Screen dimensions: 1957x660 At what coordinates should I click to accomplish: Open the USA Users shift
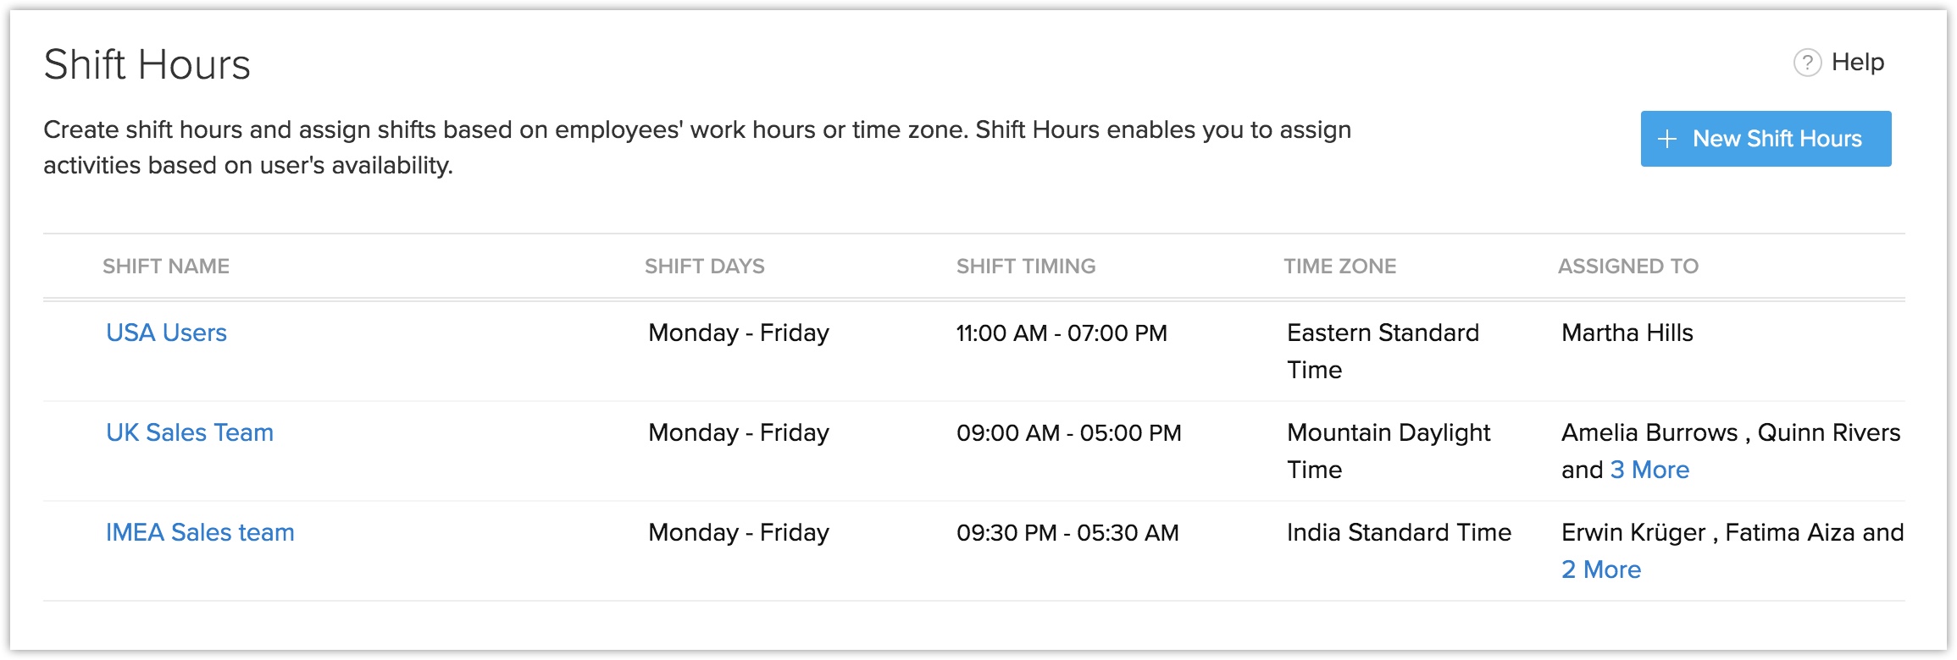point(166,333)
